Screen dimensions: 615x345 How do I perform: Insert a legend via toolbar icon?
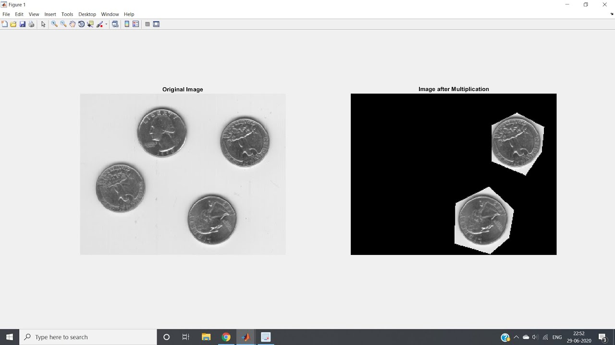tap(135, 24)
